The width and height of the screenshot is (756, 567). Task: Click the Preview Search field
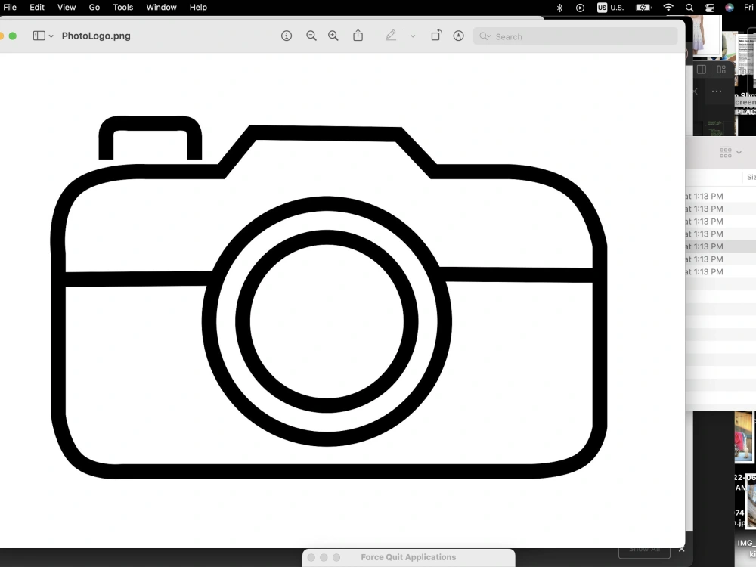coord(575,36)
